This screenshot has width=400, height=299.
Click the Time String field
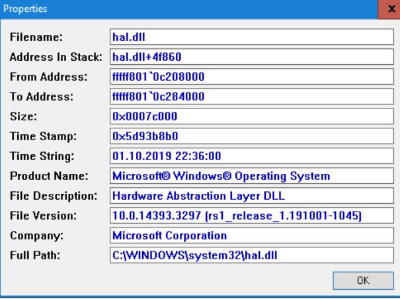252,155
